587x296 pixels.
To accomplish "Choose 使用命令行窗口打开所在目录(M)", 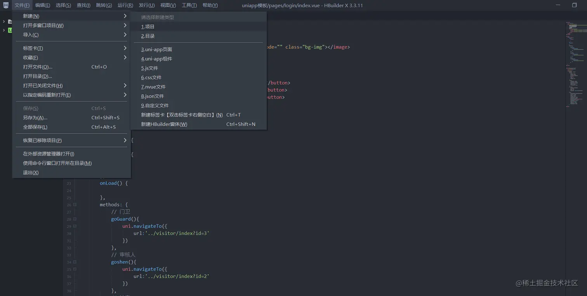I will tap(71, 163).
